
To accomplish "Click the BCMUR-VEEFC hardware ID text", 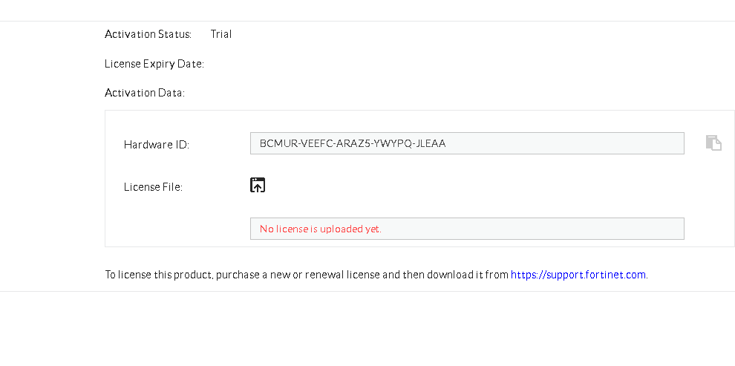I will coord(353,143).
